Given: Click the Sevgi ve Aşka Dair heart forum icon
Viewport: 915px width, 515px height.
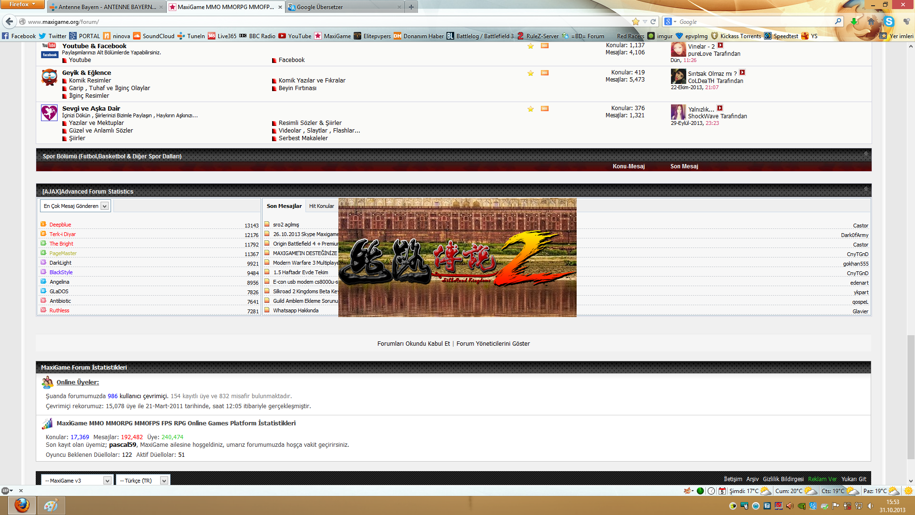Looking at the screenshot, I should 49,113.
